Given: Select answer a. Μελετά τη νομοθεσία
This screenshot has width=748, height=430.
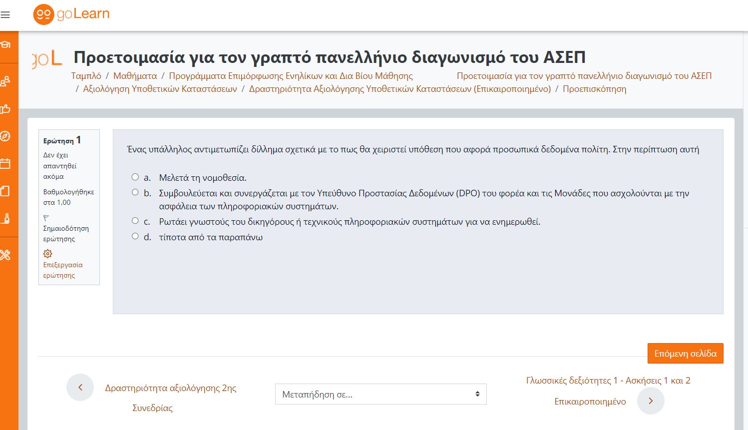Looking at the screenshot, I should point(135,176).
